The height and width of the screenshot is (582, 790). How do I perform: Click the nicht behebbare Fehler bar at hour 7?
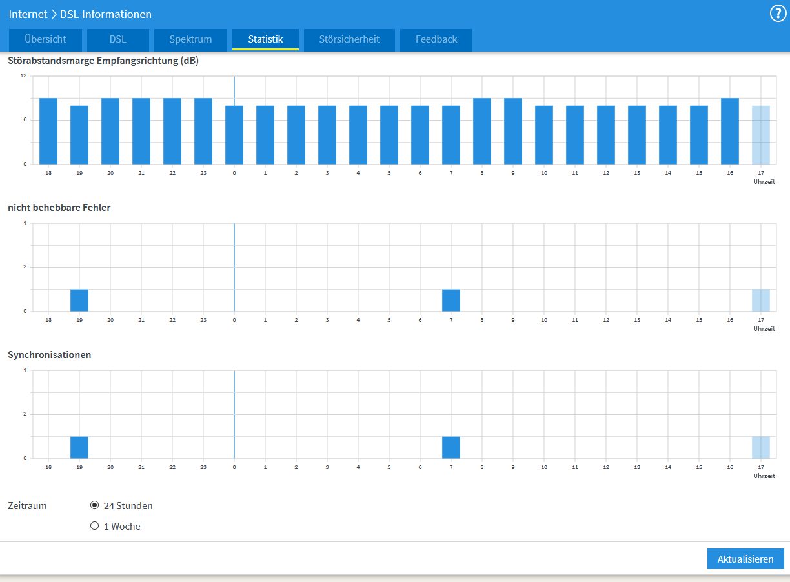[x=451, y=300]
